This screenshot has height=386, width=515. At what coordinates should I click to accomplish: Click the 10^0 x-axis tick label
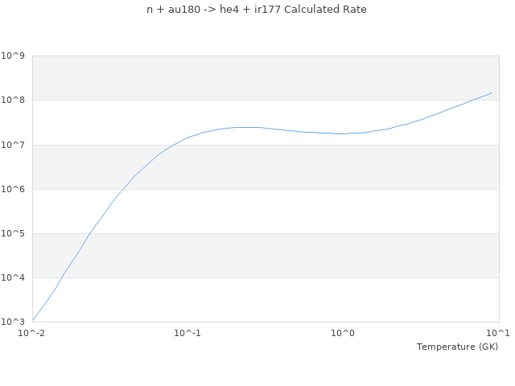[344, 333]
